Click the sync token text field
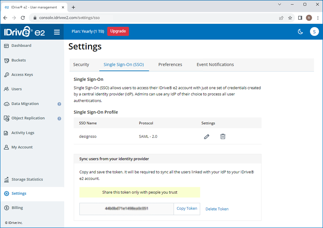Image resolution: width=323 pixels, height=228 pixels. coord(127,209)
